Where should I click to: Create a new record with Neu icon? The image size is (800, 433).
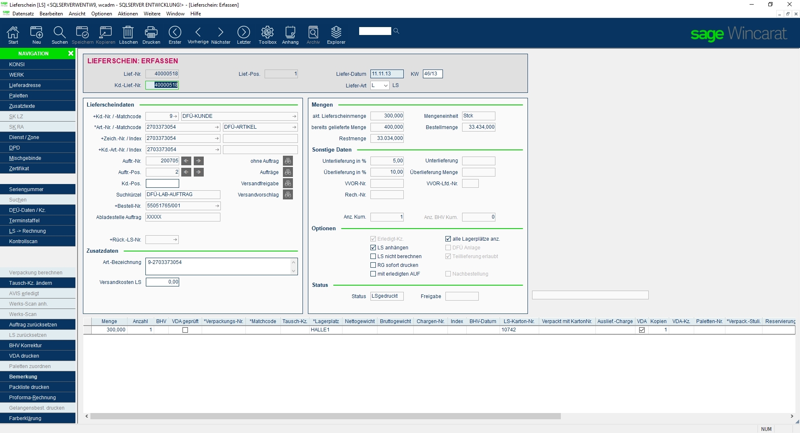(x=37, y=32)
